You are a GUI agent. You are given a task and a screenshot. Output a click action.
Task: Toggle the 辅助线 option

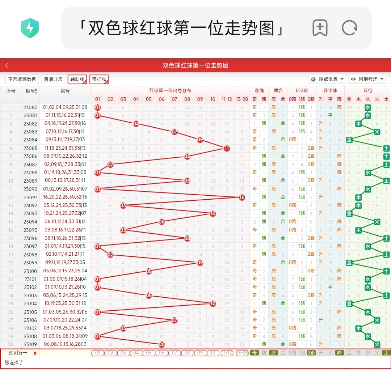77,80
